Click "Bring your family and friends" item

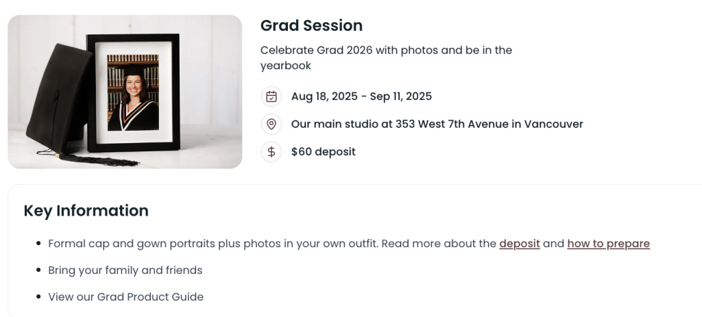pyautogui.click(x=125, y=270)
